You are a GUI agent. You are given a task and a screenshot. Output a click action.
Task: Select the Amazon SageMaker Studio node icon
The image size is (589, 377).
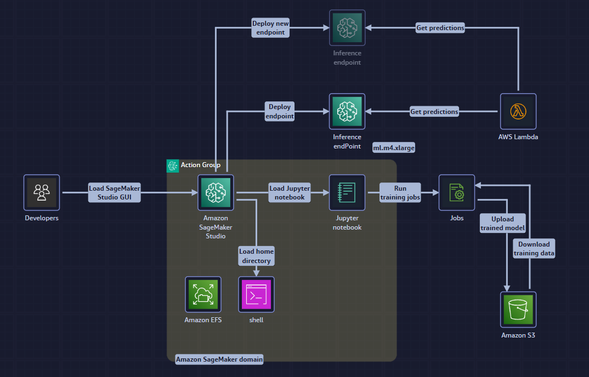pos(216,193)
